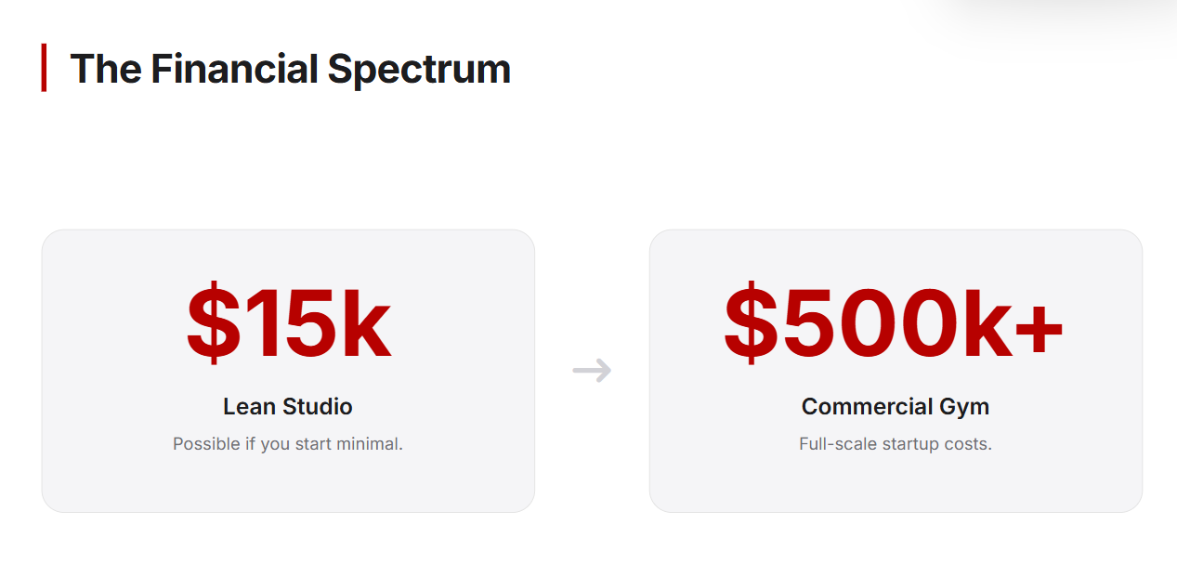Click the word "Studio" under $15k
This screenshot has height=564, width=1177.
(x=318, y=406)
